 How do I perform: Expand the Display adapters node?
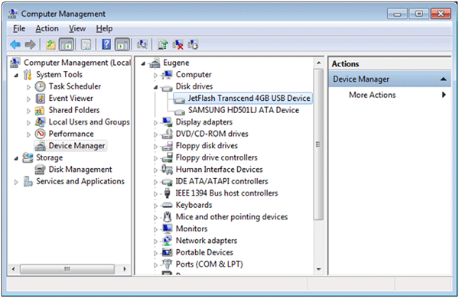coord(156,123)
